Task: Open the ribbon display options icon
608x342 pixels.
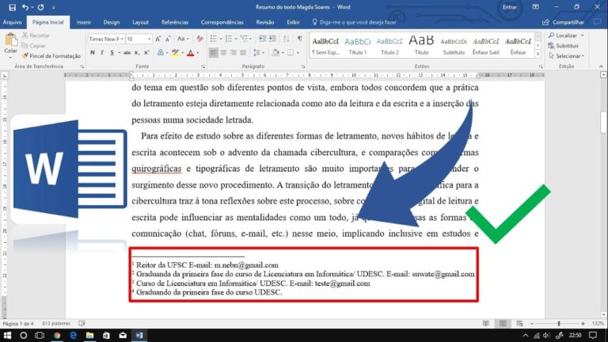Action: click(535, 7)
